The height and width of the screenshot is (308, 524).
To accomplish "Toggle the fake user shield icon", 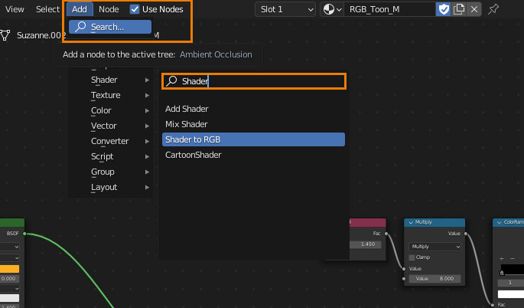I will [444, 9].
